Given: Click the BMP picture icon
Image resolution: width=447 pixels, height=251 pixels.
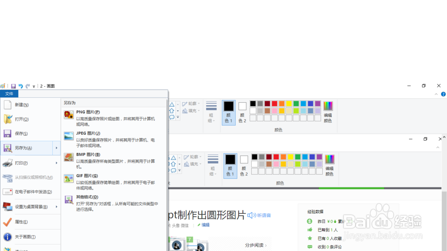Looking at the screenshot, I should pos(69,157).
